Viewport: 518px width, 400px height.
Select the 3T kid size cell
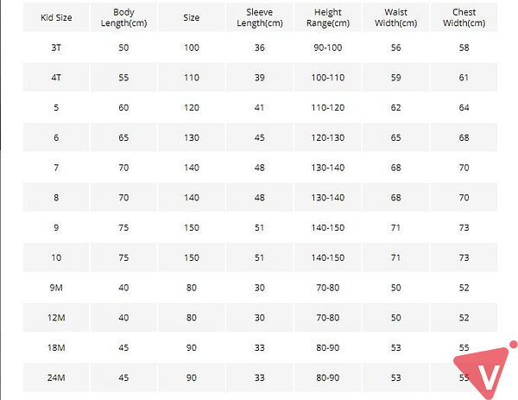[x=56, y=48]
